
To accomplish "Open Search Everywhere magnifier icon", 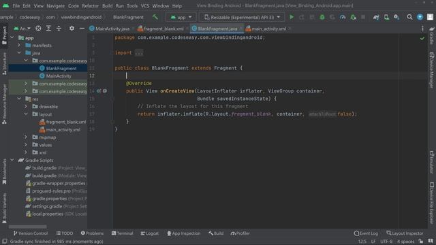I will pyautogui.click(x=409, y=17).
